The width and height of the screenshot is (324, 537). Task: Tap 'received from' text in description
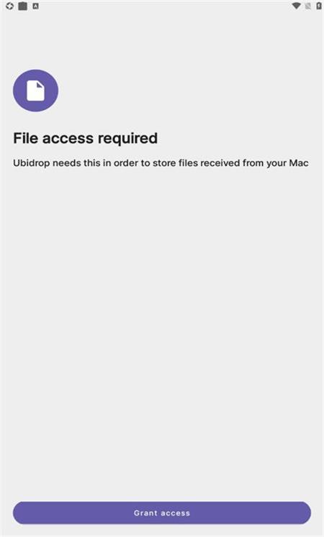(232, 163)
